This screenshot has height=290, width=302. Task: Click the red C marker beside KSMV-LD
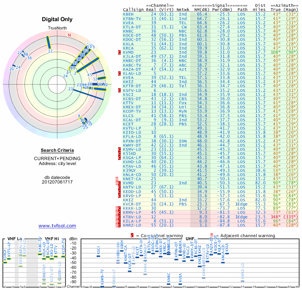click(x=119, y=149)
